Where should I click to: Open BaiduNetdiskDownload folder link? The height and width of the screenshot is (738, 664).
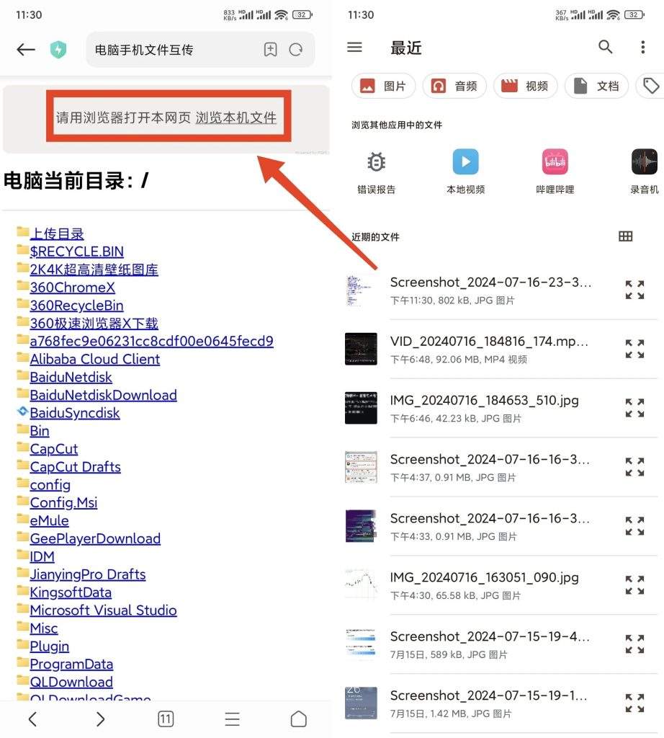click(104, 395)
